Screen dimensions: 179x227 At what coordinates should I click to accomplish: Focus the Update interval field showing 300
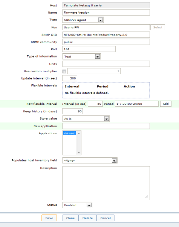click(70, 78)
